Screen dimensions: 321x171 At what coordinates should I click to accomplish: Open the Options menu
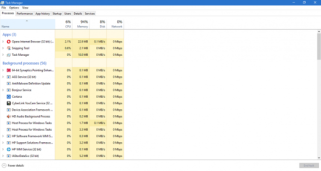(x=14, y=8)
